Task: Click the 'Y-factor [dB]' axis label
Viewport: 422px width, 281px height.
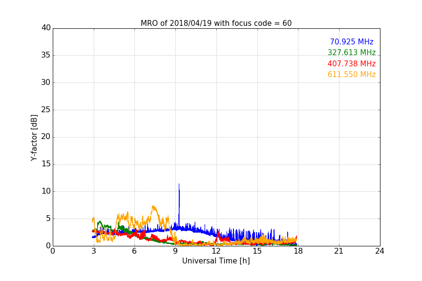Action: click(34, 138)
